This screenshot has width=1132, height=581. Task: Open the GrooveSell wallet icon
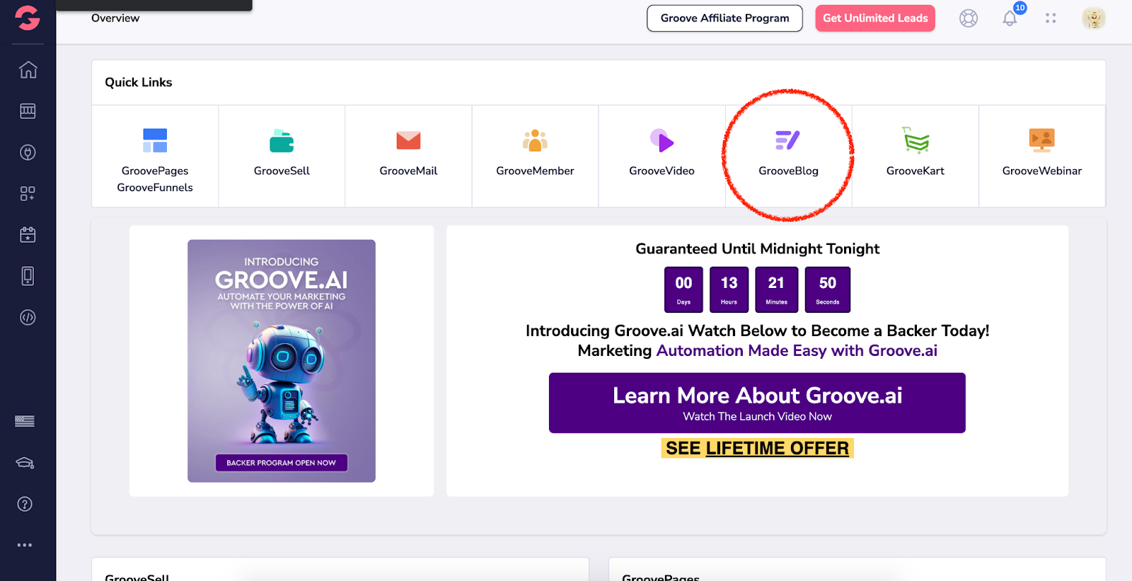click(x=282, y=141)
